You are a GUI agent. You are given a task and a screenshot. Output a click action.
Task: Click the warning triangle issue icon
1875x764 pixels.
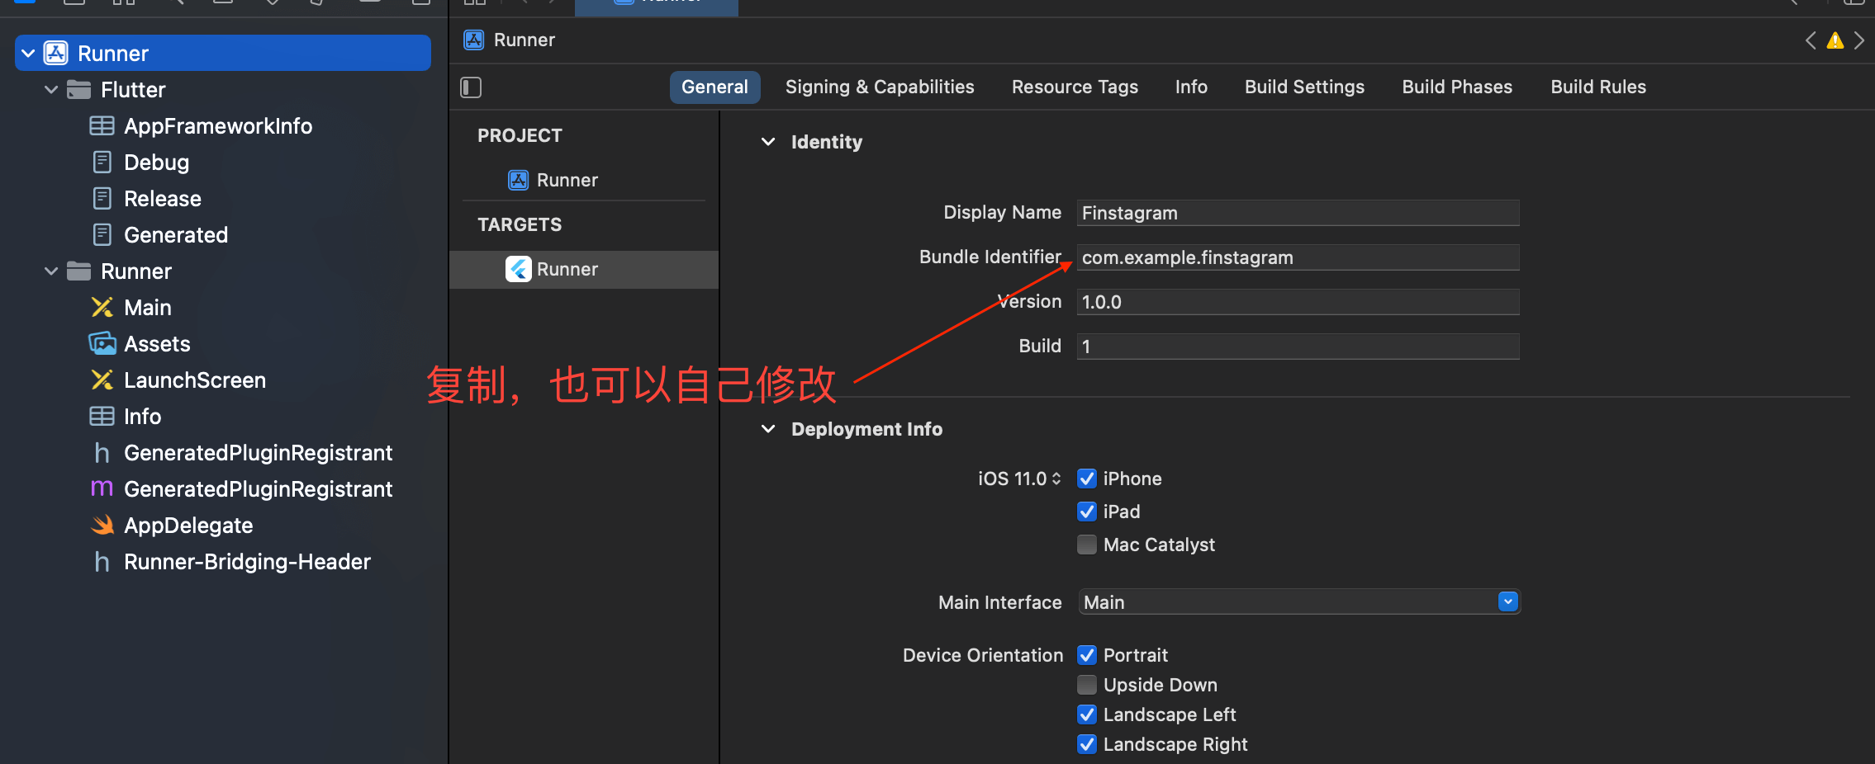[x=1835, y=40]
